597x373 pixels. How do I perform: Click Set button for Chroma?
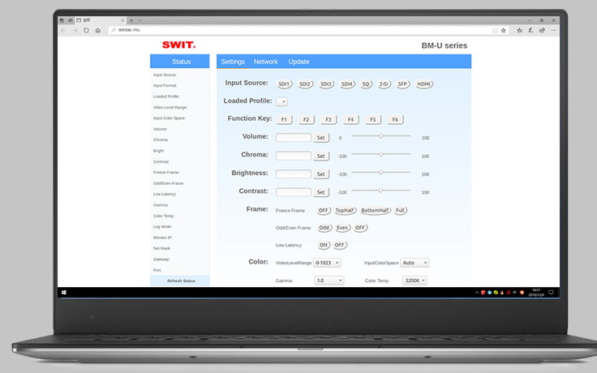[321, 156]
